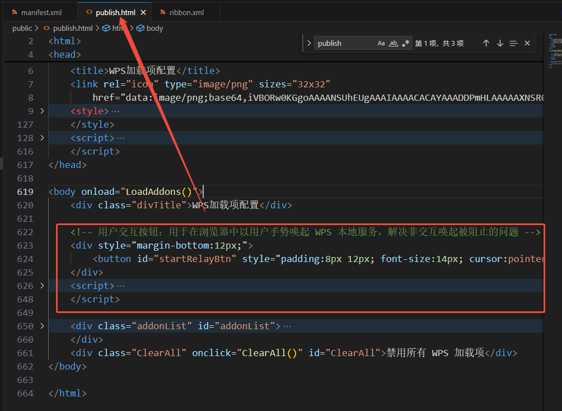Click ClearAll() onclick text
Screen dimensions: 562x411
point(270,353)
